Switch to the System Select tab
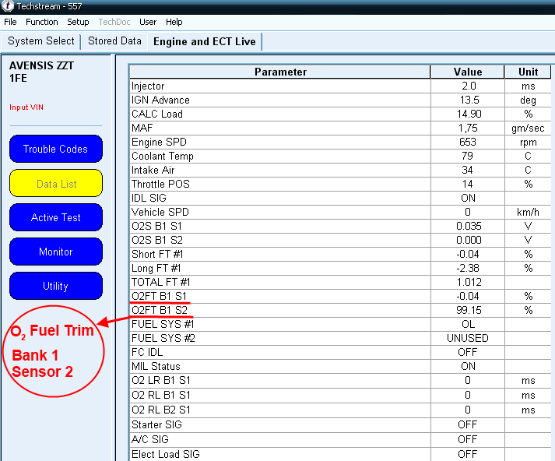 coord(41,41)
